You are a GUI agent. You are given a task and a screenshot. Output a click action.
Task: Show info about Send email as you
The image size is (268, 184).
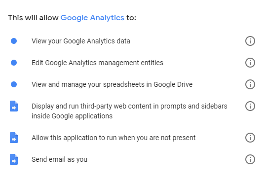[x=250, y=159]
